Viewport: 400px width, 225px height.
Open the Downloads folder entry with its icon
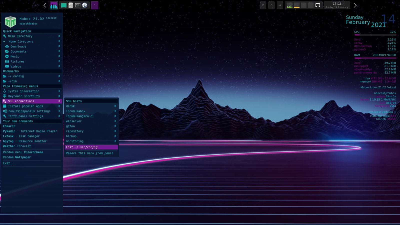18,46
